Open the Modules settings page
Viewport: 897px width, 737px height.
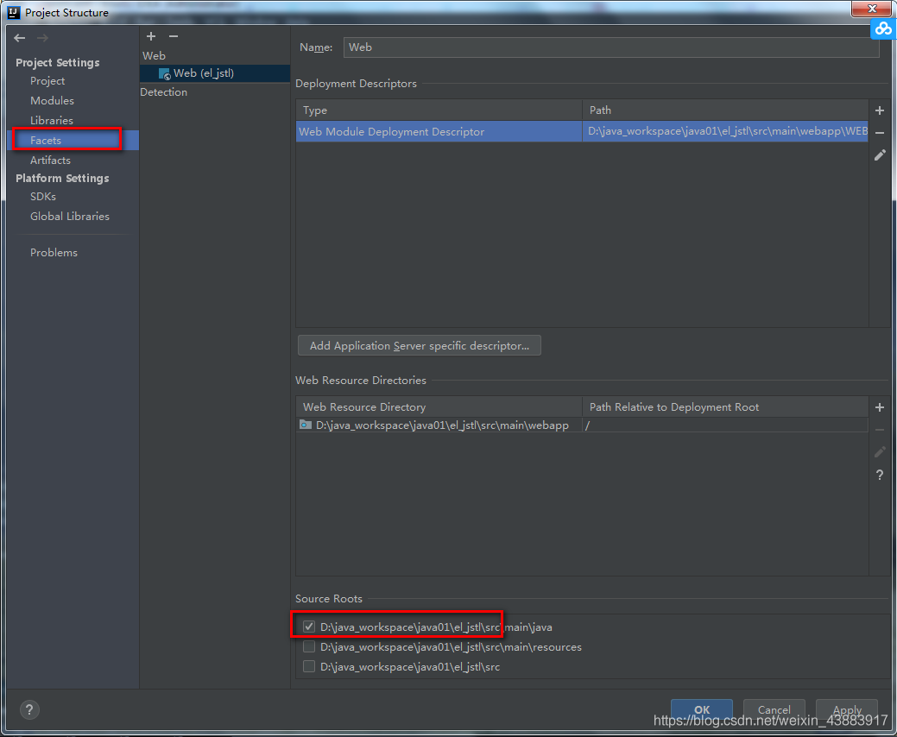(x=52, y=101)
